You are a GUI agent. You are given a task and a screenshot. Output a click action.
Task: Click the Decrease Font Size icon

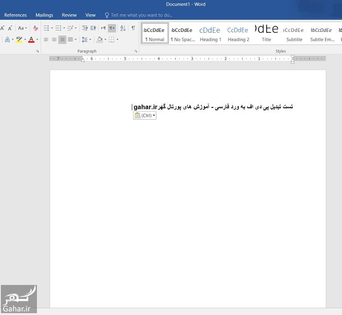tap(10, 28)
